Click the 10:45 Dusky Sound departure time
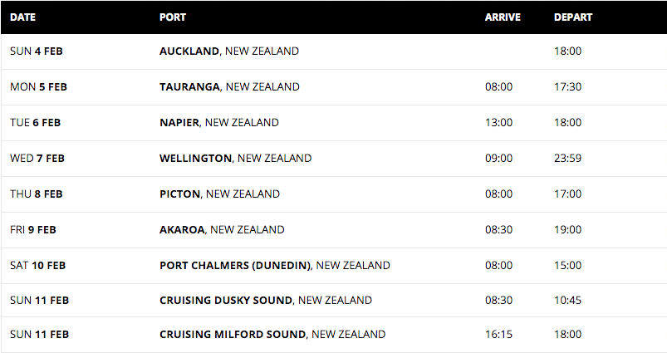The height and width of the screenshot is (353, 667). pos(568,301)
